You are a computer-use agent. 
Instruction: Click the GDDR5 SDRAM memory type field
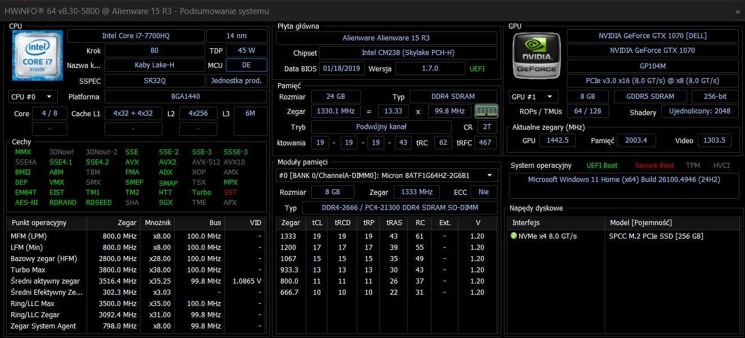click(650, 96)
